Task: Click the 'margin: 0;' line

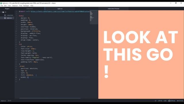Action: (25, 18)
